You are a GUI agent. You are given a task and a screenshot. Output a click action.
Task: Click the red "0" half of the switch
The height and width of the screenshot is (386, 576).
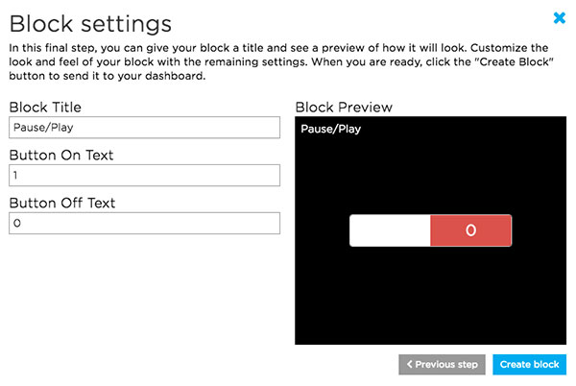click(470, 230)
